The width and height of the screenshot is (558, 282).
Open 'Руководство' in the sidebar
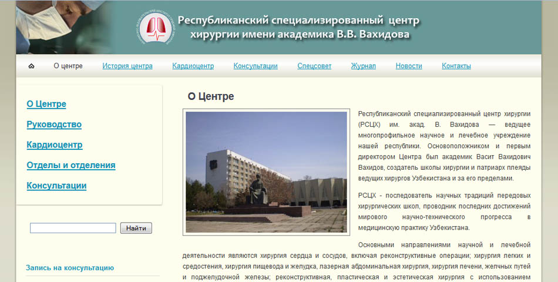[54, 125]
